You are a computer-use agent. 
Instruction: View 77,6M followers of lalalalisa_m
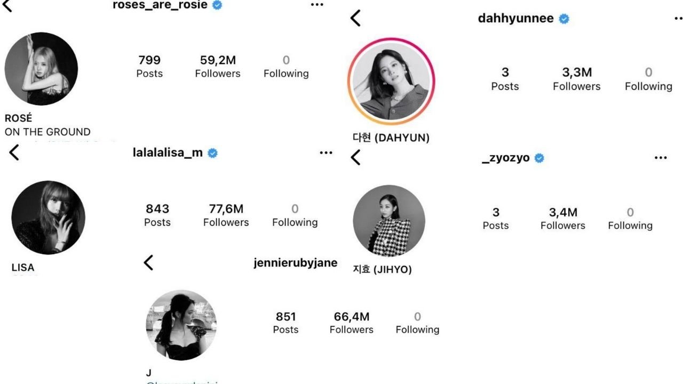pyautogui.click(x=226, y=215)
